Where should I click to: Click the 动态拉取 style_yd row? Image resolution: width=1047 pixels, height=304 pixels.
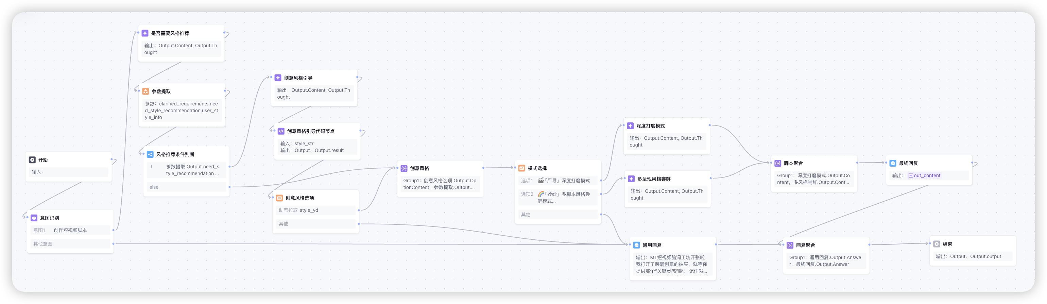[x=316, y=210]
